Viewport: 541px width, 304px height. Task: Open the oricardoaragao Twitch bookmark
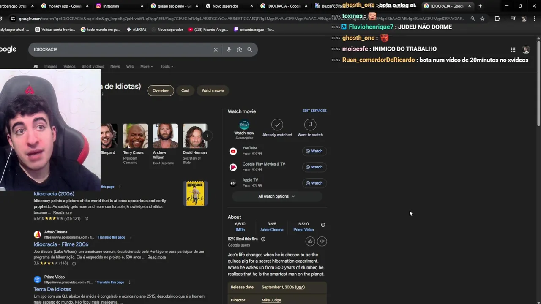[x=254, y=30]
